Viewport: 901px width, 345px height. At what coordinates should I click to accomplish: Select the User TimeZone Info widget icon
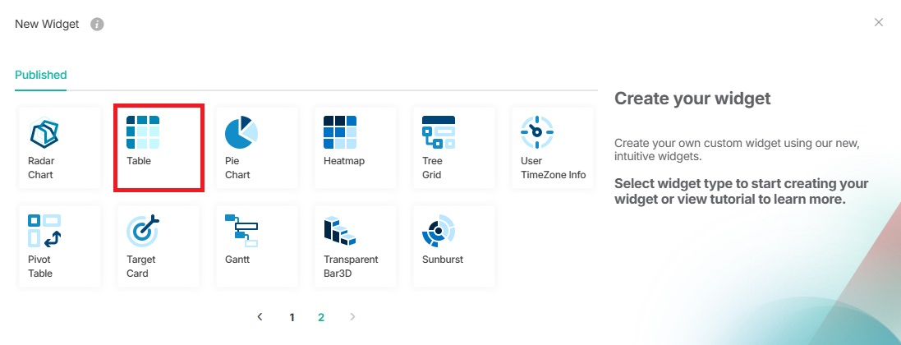tap(537, 131)
